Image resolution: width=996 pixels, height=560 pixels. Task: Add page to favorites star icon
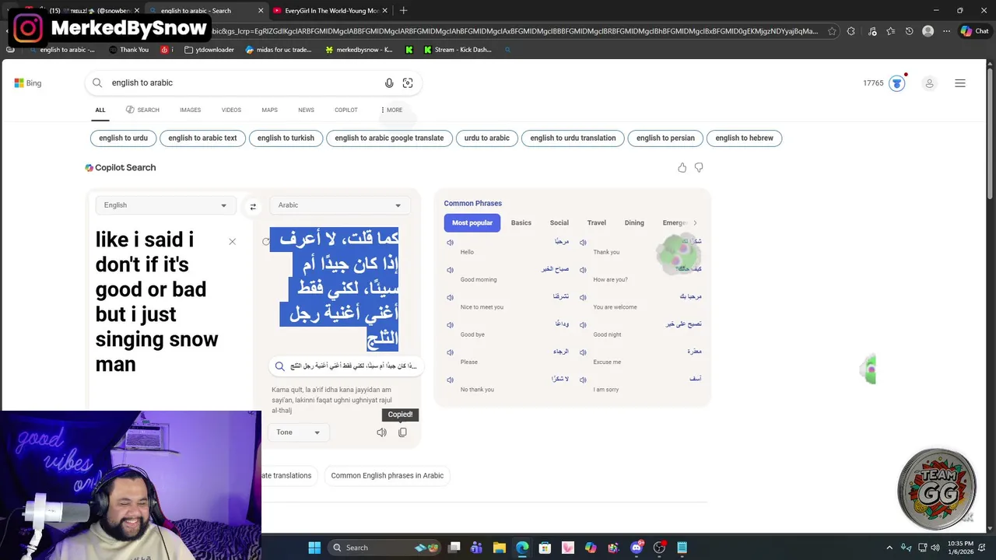832,31
